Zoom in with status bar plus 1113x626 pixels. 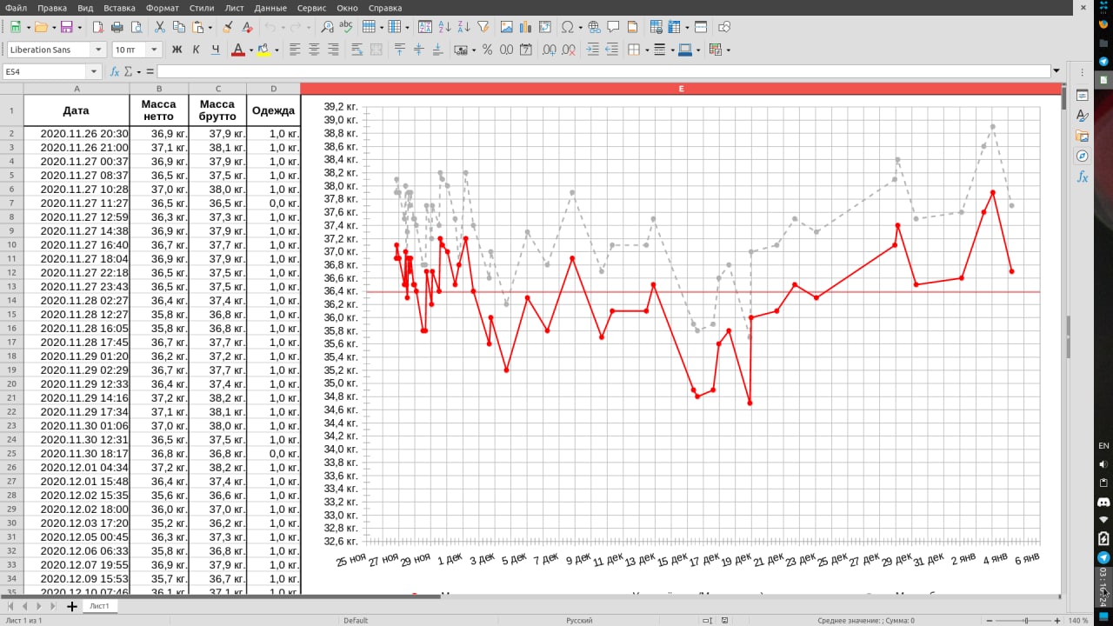(1057, 621)
